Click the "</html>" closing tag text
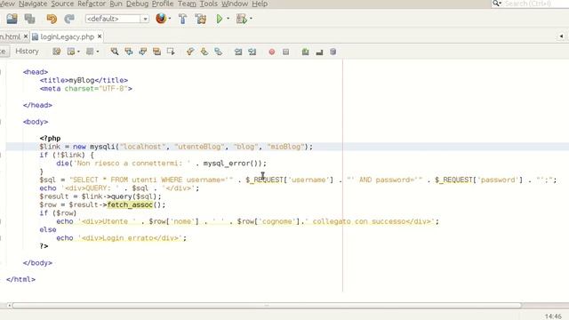Viewport: 569px width, 320px height. tap(20, 279)
